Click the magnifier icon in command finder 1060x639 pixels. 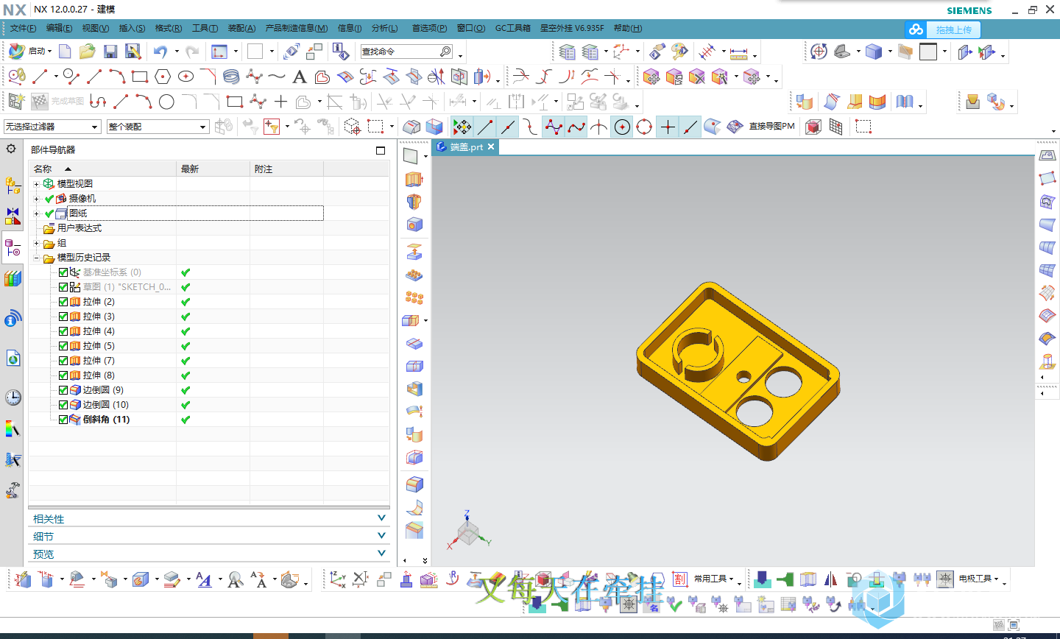[445, 52]
